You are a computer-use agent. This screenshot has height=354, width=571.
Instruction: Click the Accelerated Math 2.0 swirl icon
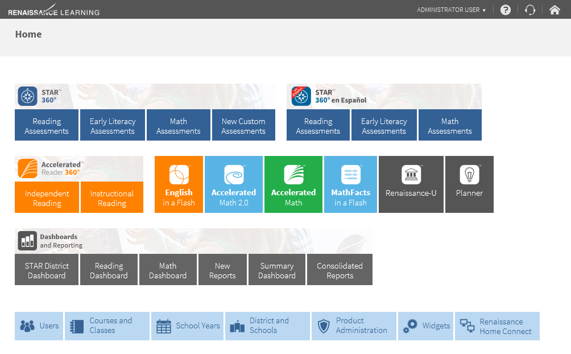pyautogui.click(x=234, y=175)
